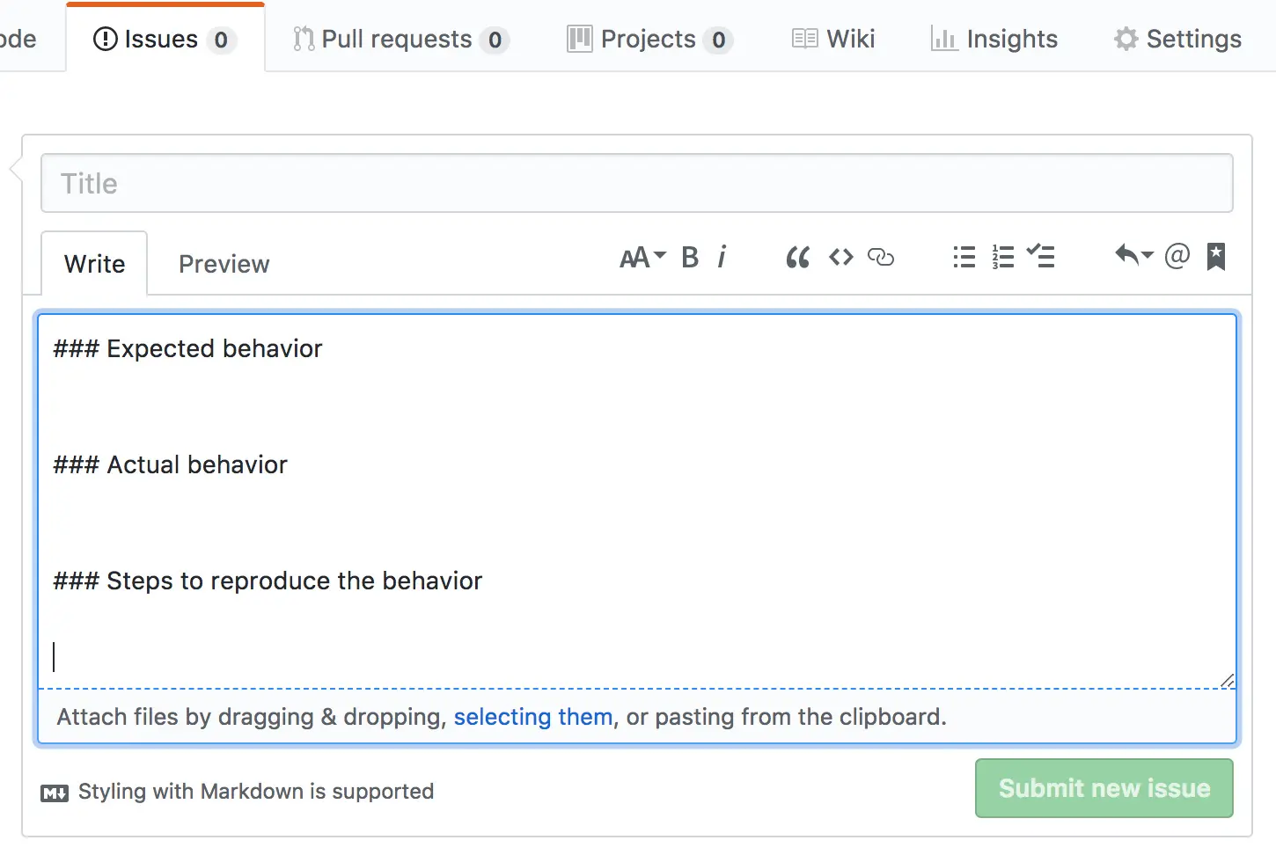Open 'Styling with Markdown is supported' link
The image size is (1276, 855).
(x=256, y=792)
